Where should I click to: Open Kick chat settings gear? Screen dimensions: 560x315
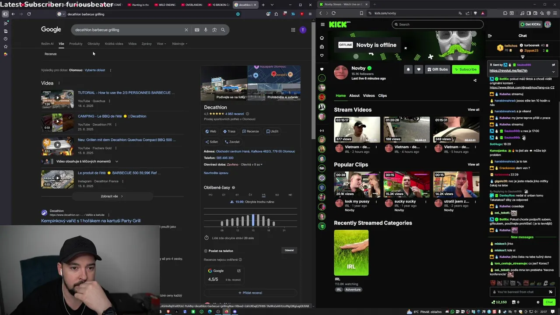pos(538,302)
